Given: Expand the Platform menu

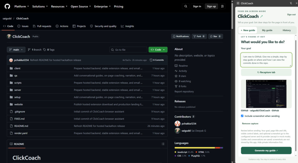Looking at the screenshot, I should [x=21, y=6].
